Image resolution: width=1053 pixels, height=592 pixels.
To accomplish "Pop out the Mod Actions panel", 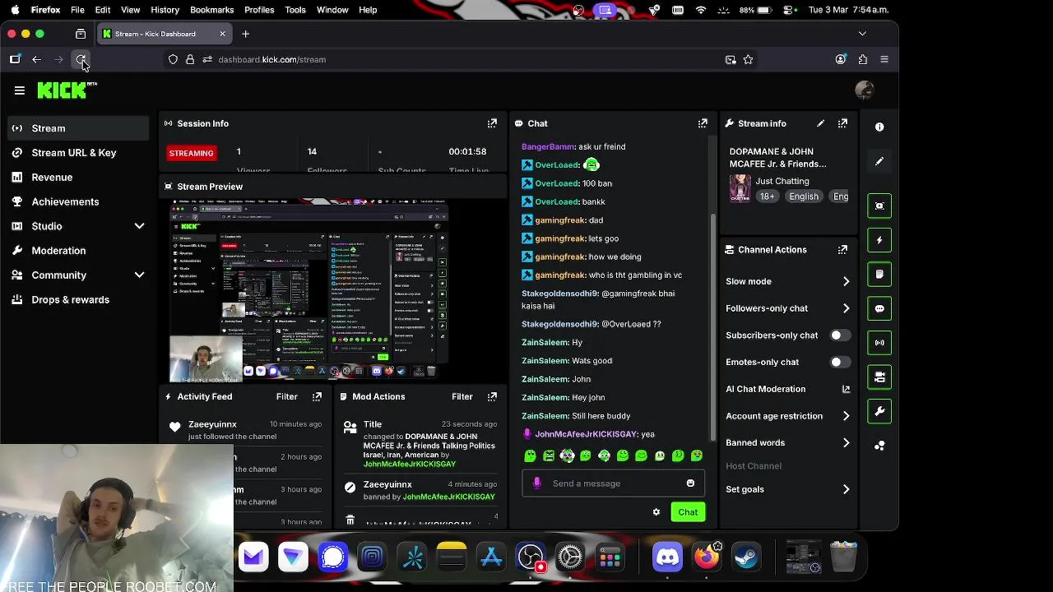I will (x=492, y=396).
